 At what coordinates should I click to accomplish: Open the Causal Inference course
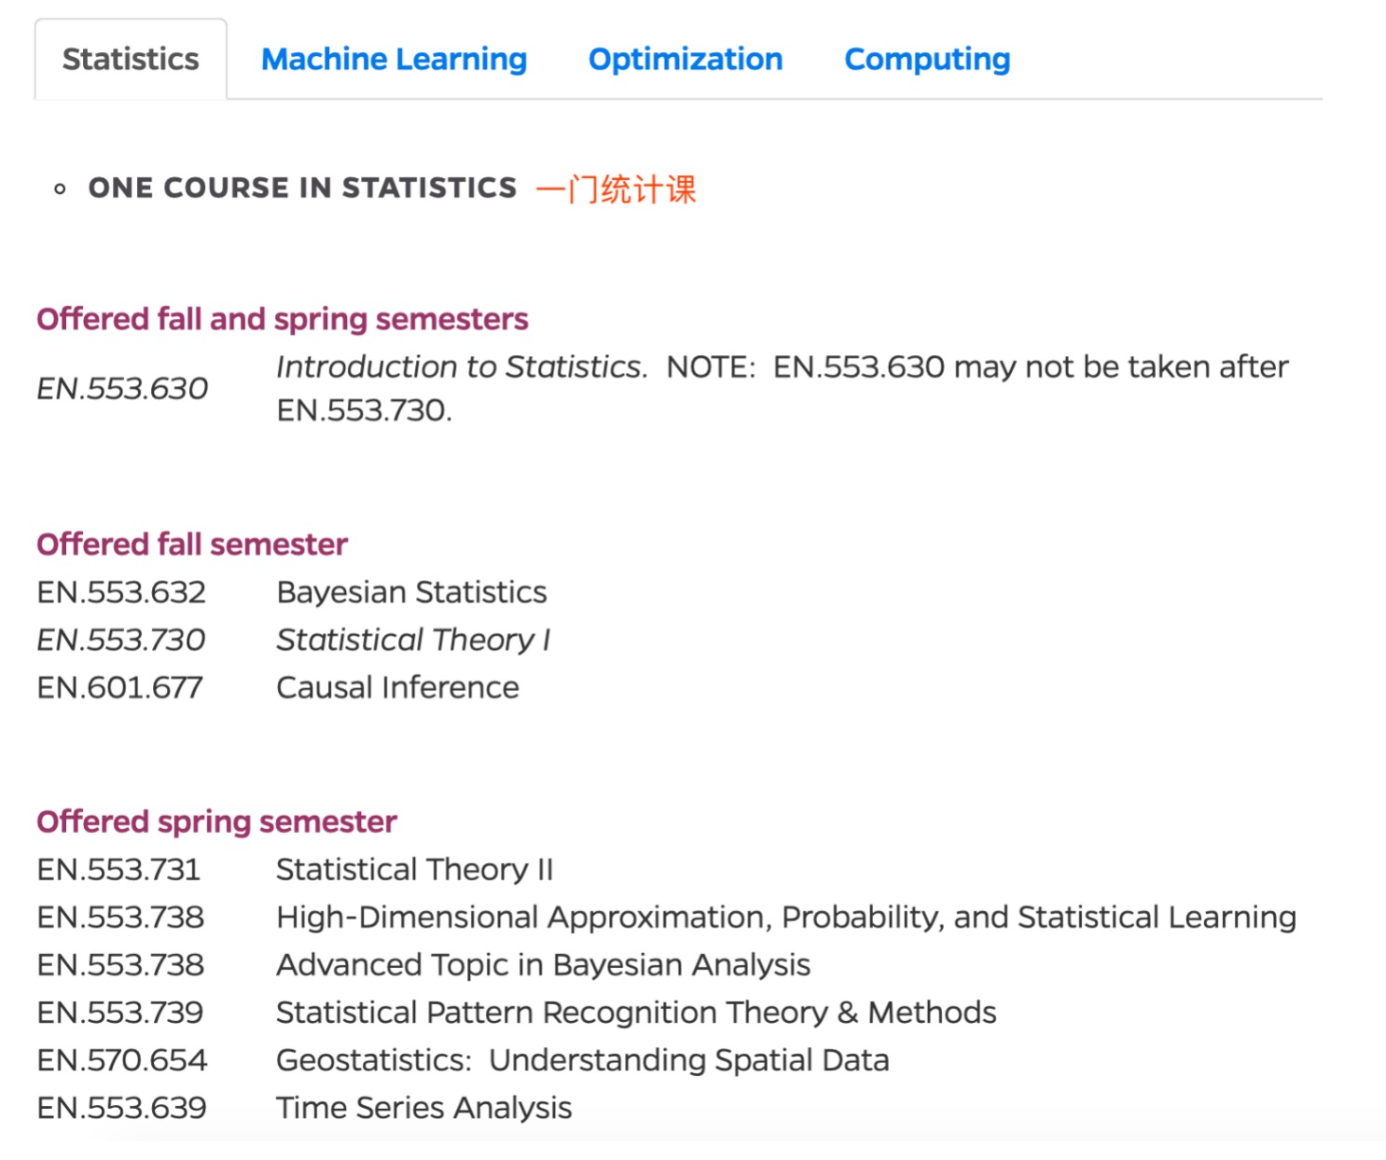(x=397, y=688)
